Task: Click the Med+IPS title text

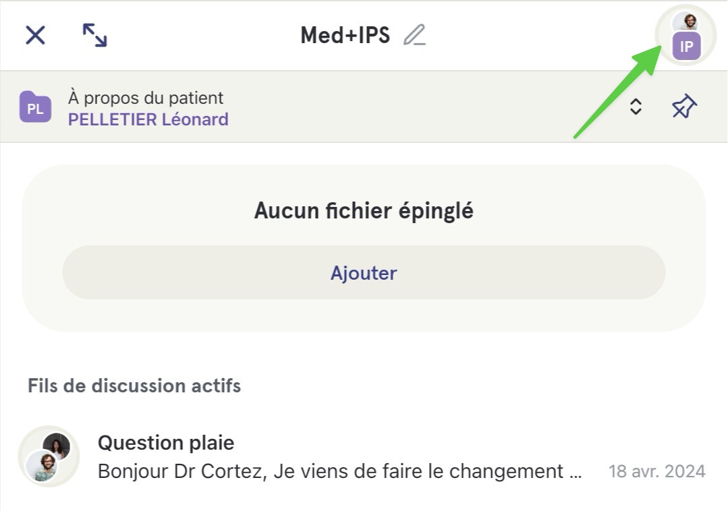Action: tap(345, 35)
